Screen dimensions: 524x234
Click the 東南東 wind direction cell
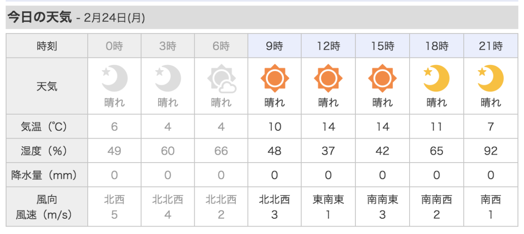[x=328, y=200]
